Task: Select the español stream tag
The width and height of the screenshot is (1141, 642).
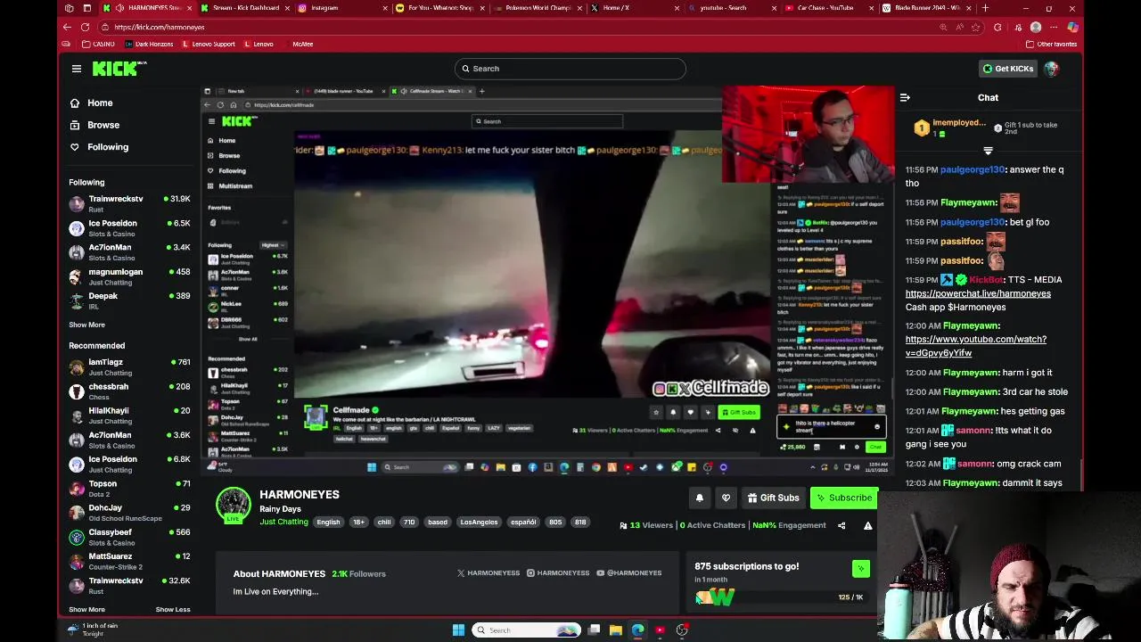Action: (523, 522)
